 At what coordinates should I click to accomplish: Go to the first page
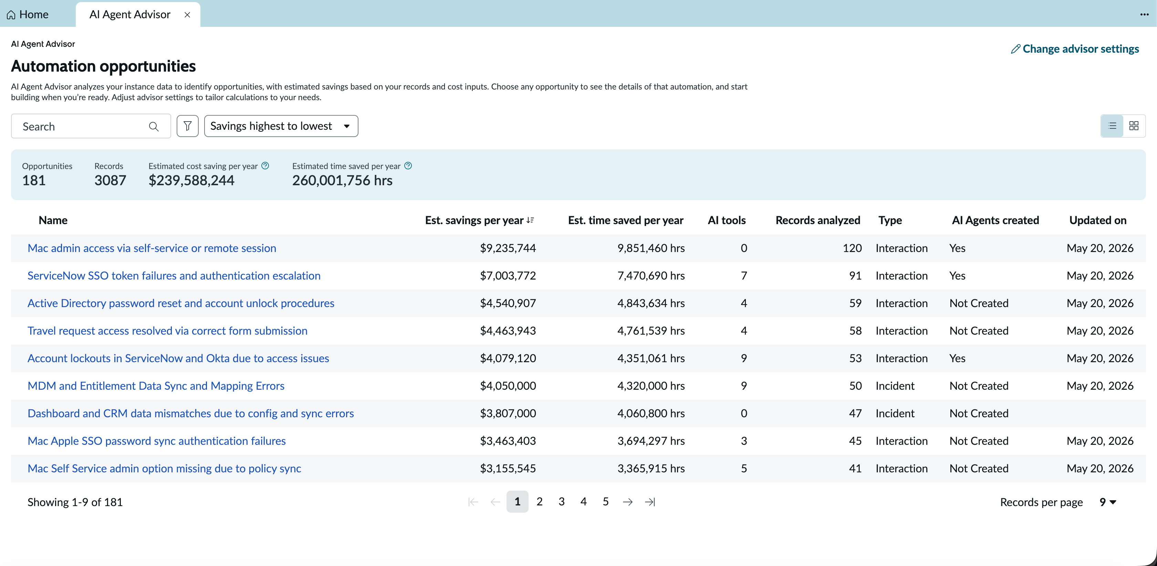(x=473, y=502)
